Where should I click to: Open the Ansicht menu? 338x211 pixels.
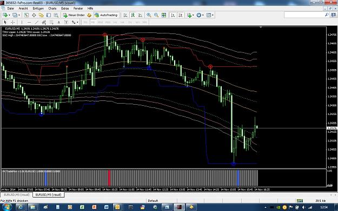23,9
